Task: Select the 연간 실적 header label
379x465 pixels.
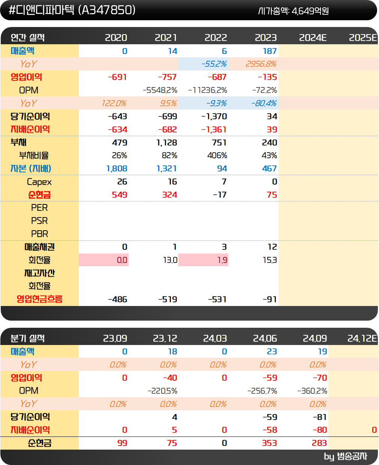Action: (28, 37)
